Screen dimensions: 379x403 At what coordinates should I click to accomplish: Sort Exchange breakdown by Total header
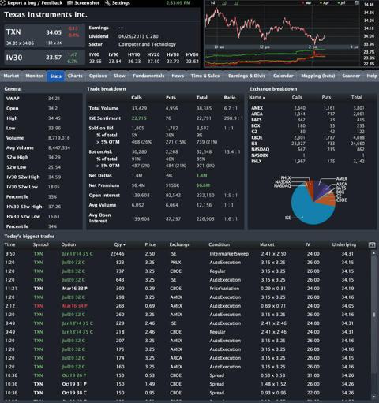[356, 97]
